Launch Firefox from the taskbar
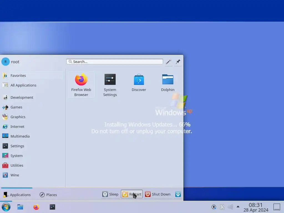Image resolution: width=284 pixels, height=213 pixels. click(x=36, y=207)
